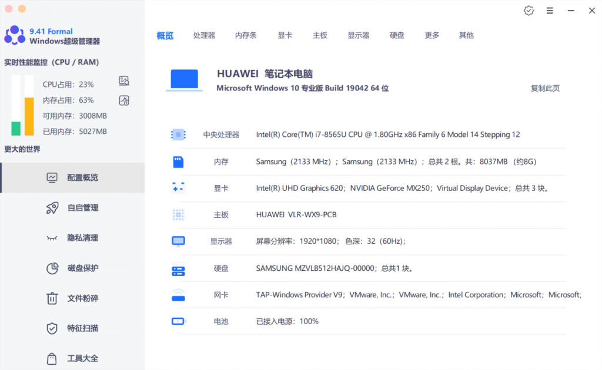This screenshot has height=370, width=602.
Task: Click the CPU占用 23% reading
Action: pos(68,85)
